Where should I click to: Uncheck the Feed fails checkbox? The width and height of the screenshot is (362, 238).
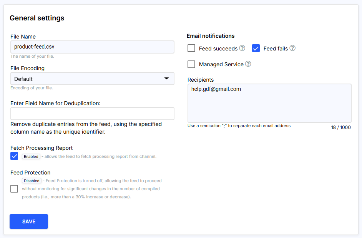pyautogui.click(x=256, y=49)
